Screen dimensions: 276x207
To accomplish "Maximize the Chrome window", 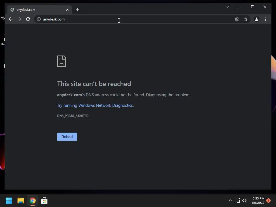I will [252, 7].
